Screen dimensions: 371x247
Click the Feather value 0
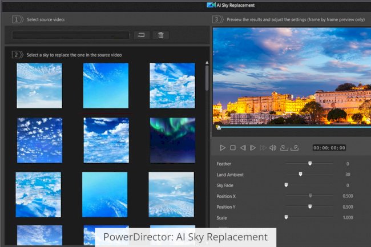(x=348, y=164)
